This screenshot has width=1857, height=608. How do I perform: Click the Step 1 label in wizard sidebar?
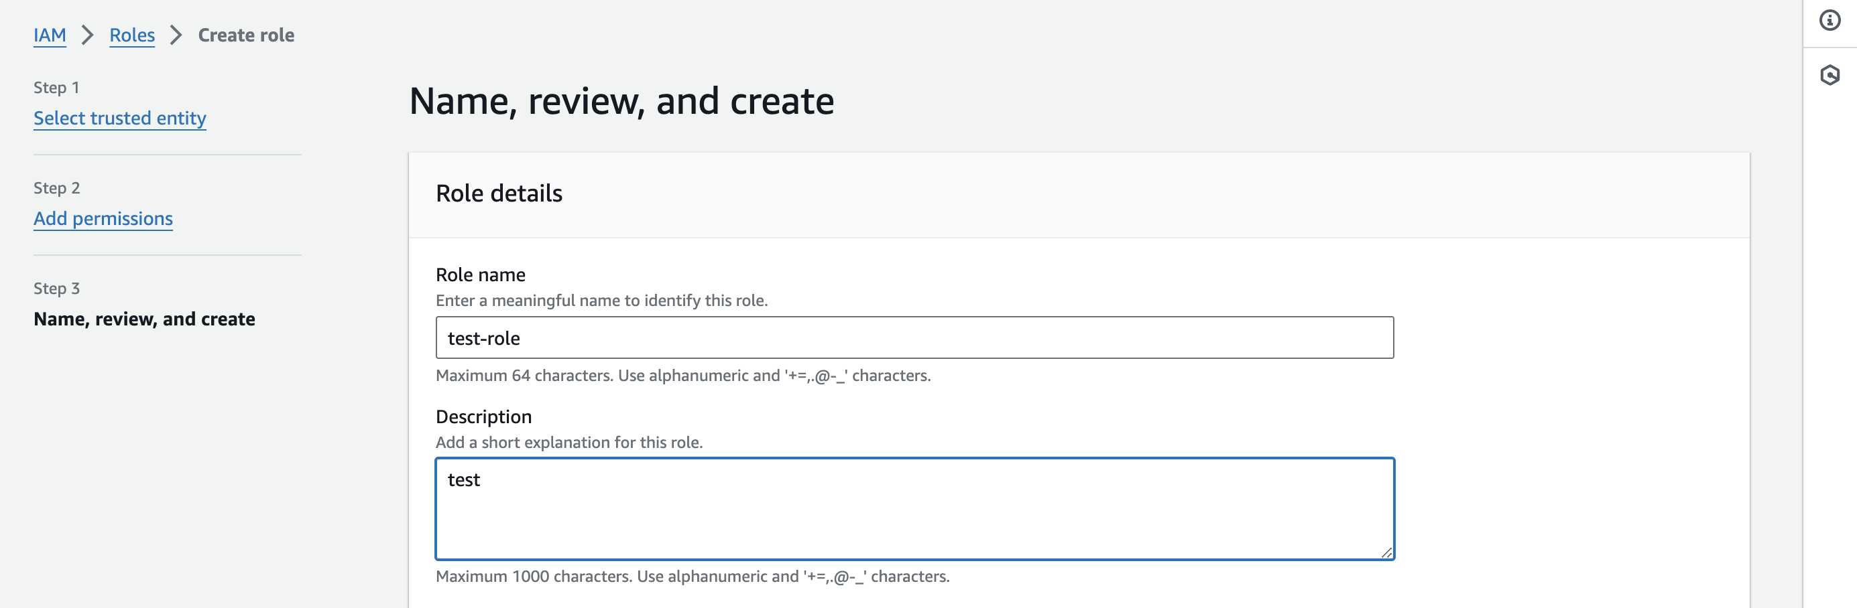tap(56, 87)
